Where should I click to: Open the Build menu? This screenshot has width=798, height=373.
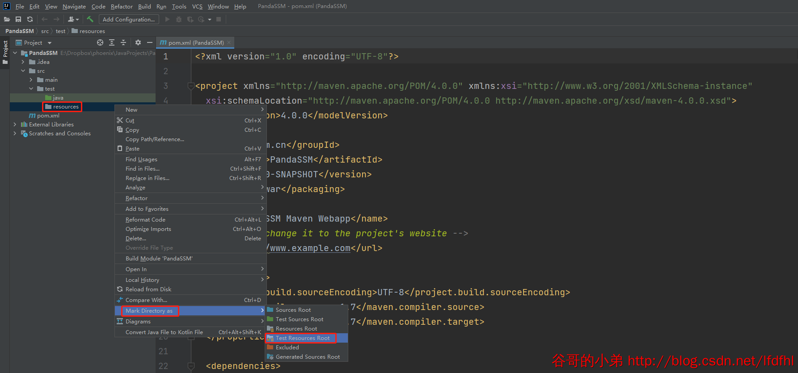point(144,6)
